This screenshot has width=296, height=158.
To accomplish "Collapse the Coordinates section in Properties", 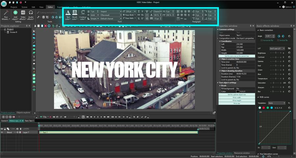I will [x=220, y=41].
